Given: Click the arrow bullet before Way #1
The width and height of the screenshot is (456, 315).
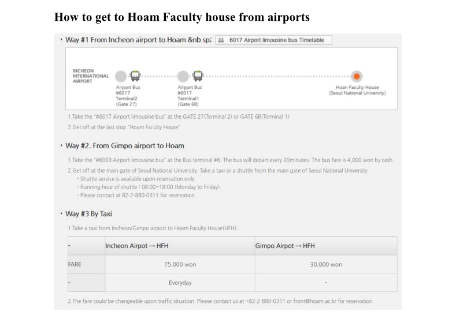Looking at the screenshot, I should point(61,39).
